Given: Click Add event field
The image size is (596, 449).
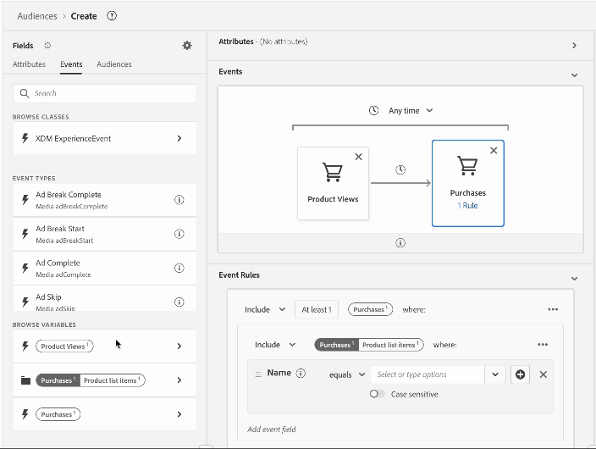Looking at the screenshot, I should tap(272, 430).
